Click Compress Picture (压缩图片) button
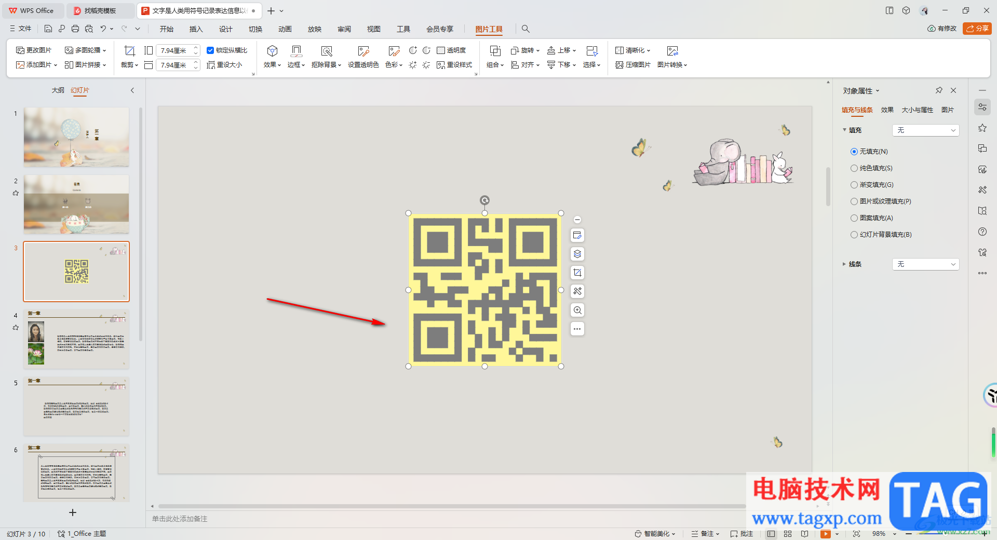The height and width of the screenshot is (540, 997). tap(632, 65)
